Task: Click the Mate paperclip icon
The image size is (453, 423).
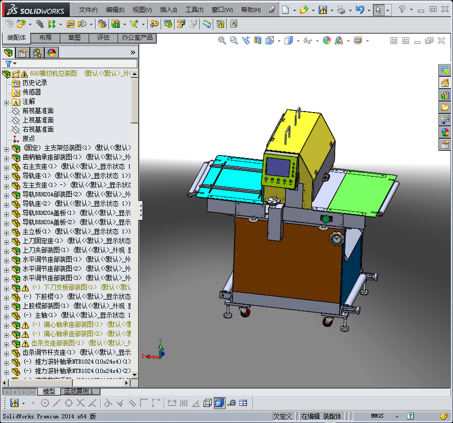Action: point(40,24)
